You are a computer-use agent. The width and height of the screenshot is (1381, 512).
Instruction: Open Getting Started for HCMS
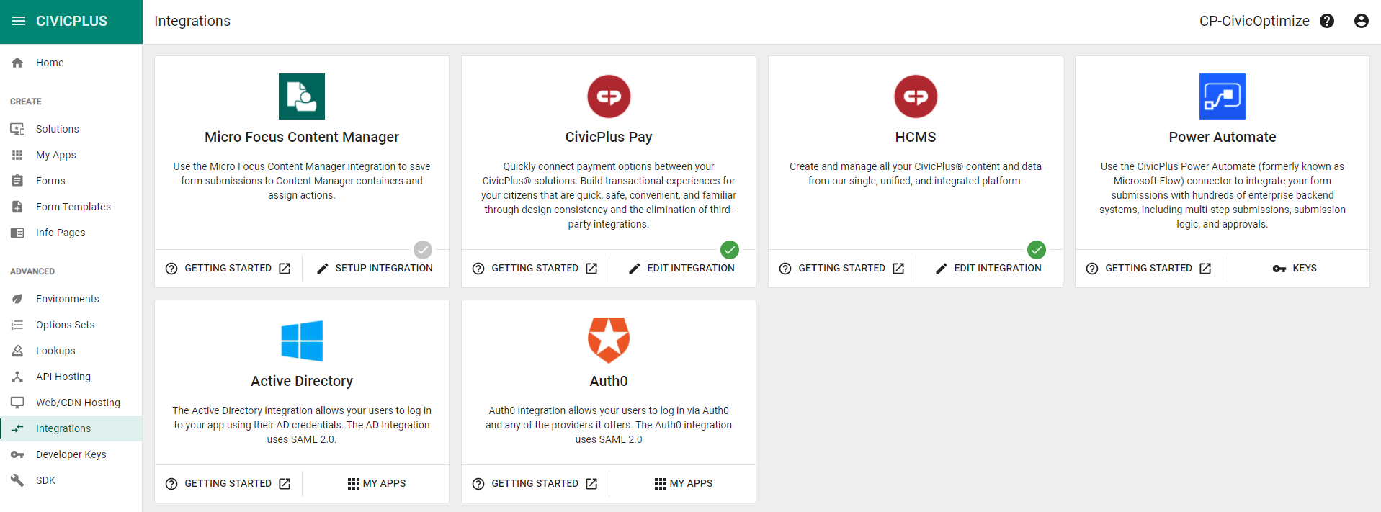[x=842, y=269]
